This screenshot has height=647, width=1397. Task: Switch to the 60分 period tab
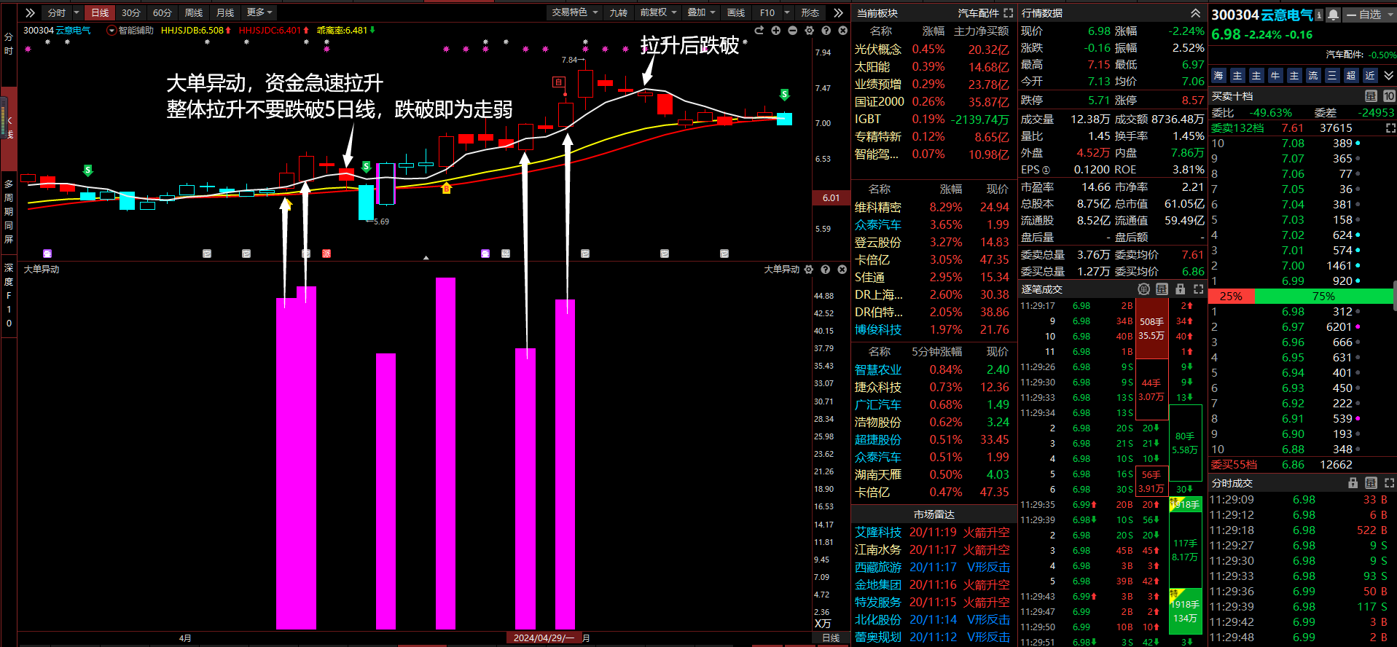tap(163, 12)
